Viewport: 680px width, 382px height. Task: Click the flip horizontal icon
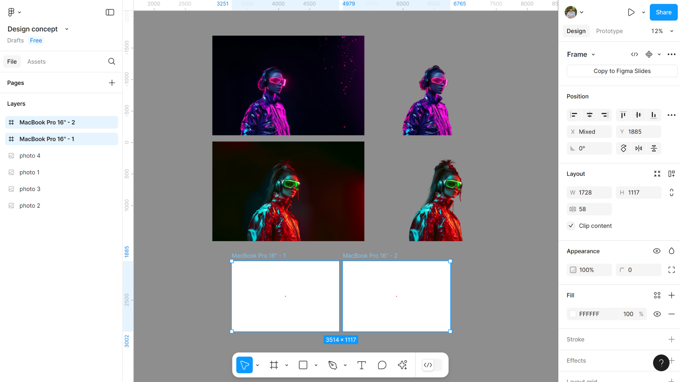(x=638, y=149)
